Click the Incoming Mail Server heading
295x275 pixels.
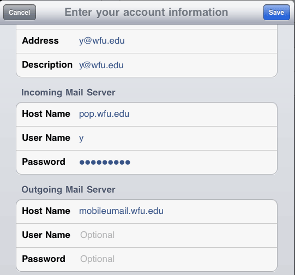point(68,93)
